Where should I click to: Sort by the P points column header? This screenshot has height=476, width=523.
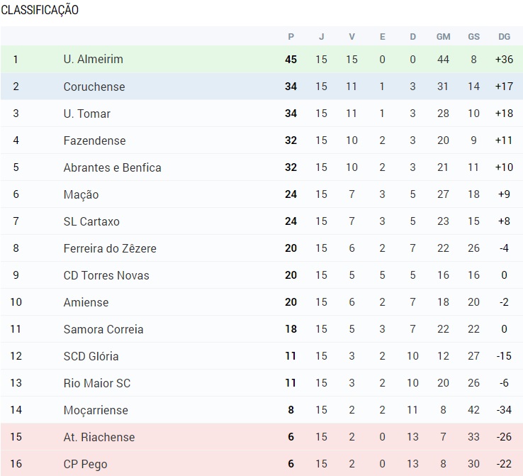[x=291, y=36]
